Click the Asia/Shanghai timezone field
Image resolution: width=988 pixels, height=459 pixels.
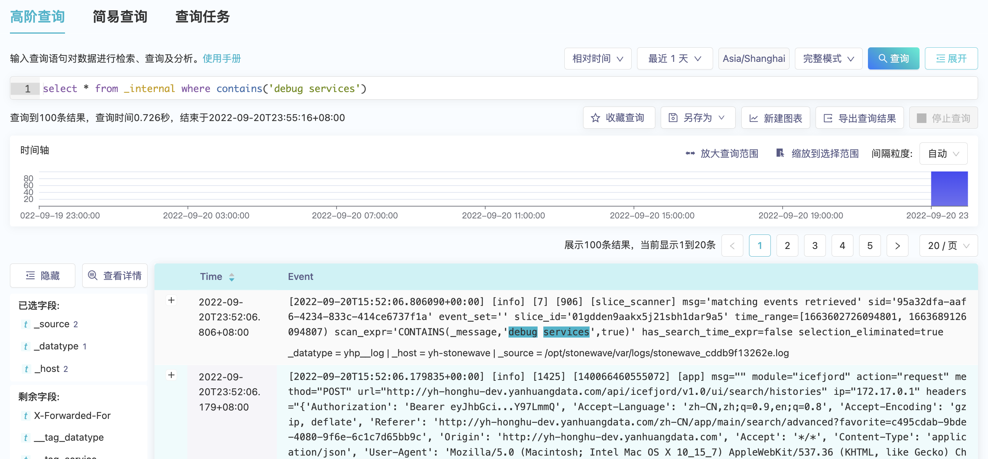point(754,59)
